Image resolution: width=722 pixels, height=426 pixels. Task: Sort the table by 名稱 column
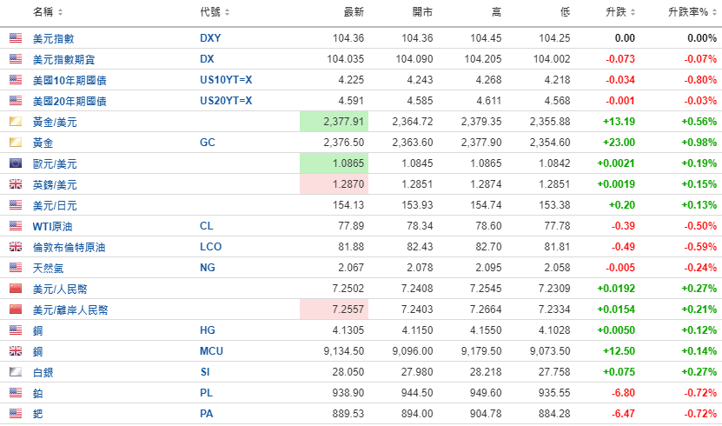pyautogui.click(x=48, y=12)
